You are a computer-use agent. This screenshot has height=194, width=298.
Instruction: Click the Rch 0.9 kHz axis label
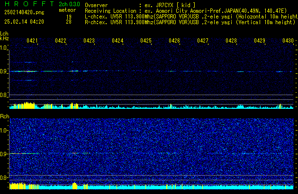pos(4,154)
